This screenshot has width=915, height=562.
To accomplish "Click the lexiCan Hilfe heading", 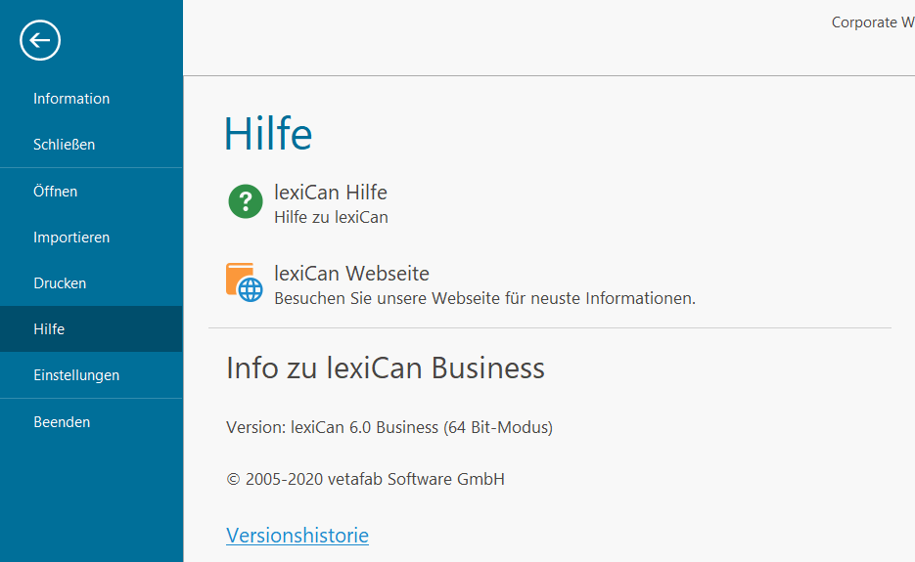I will (x=331, y=193).
